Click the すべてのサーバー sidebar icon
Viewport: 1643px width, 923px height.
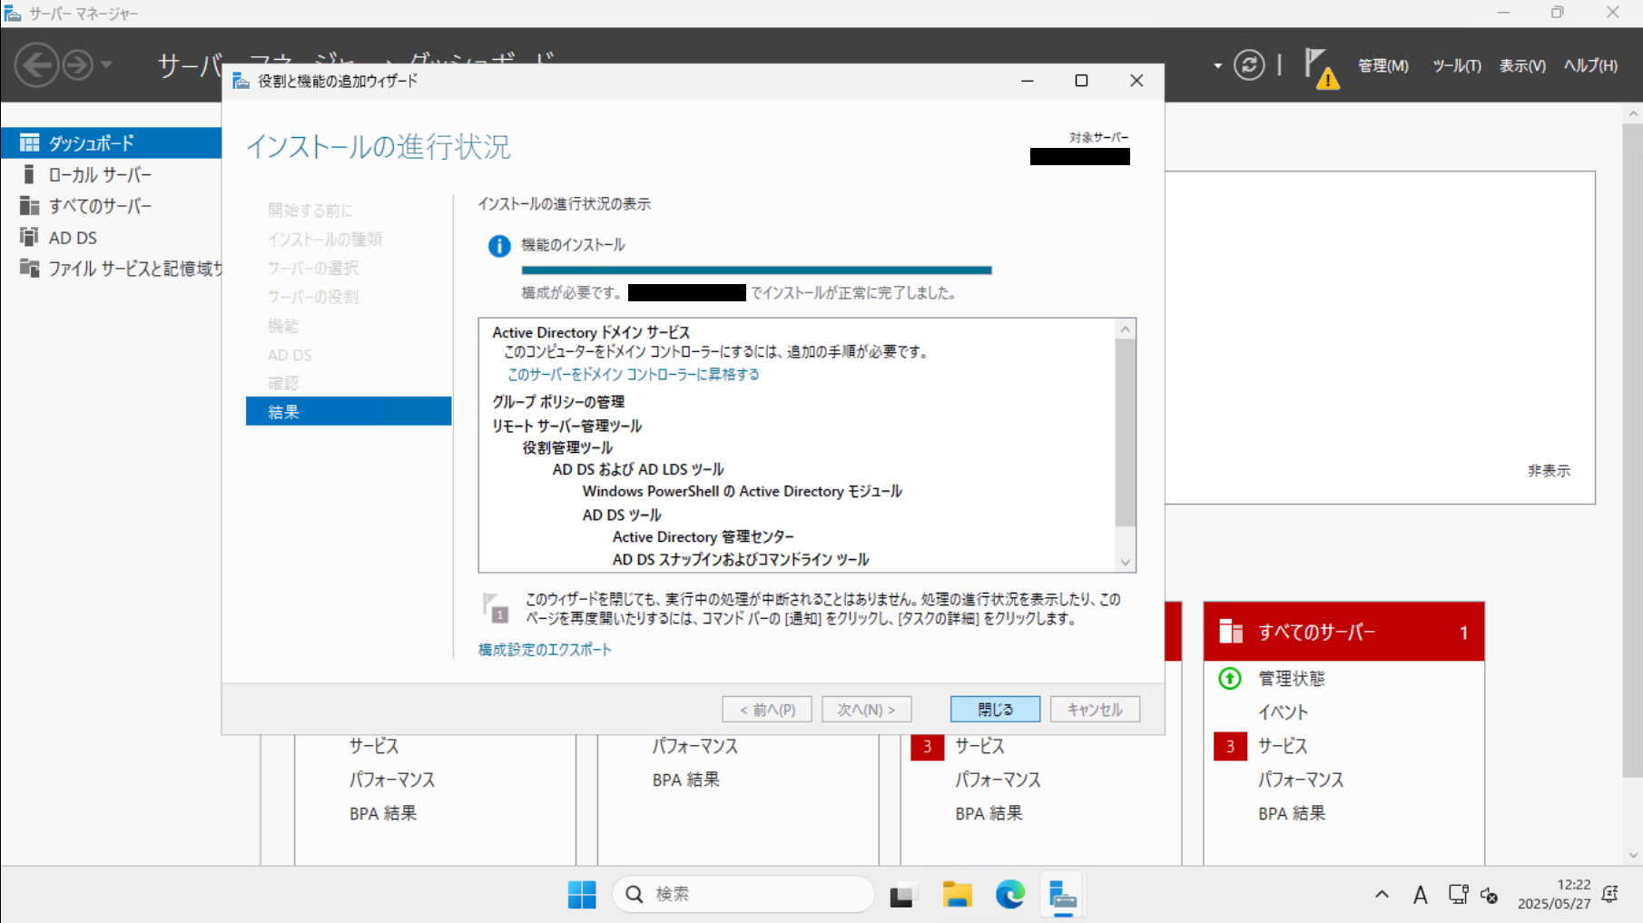tap(30, 206)
